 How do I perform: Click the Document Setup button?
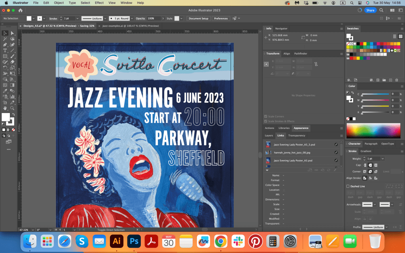198,19
